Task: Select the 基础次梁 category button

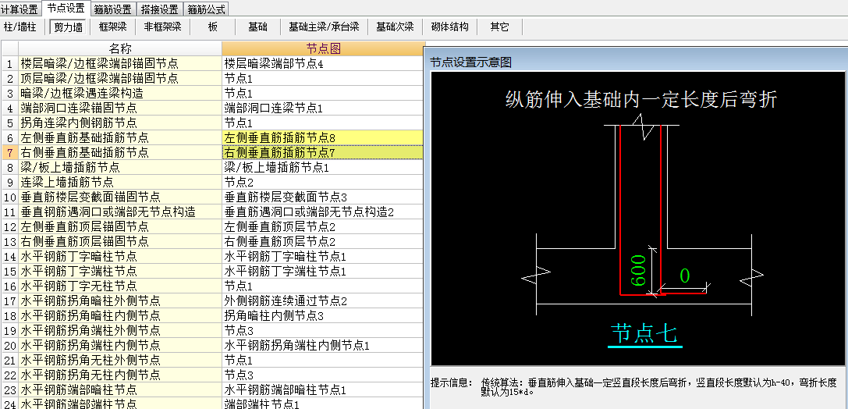Action: pyautogui.click(x=396, y=27)
